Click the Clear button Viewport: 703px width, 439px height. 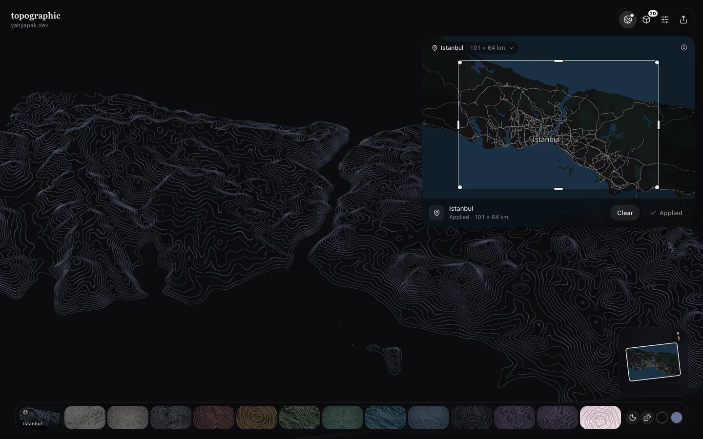point(625,213)
